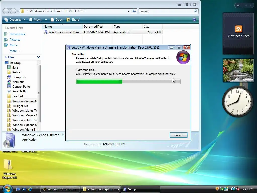Select Windows Lights folder in tree

pos(24,111)
